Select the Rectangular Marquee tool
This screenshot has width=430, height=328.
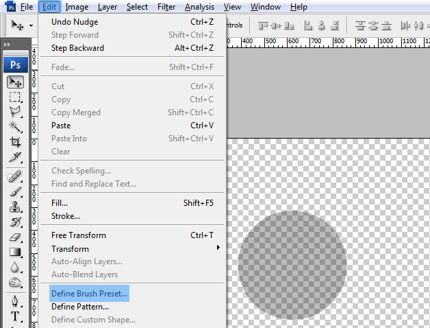pos(15,97)
